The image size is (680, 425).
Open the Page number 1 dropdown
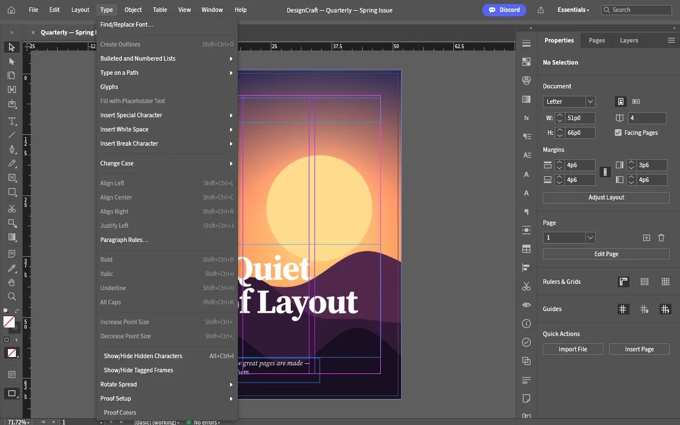tap(569, 238)
